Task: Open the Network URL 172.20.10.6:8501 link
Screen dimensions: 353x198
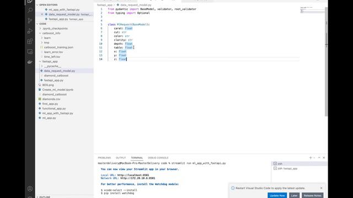Action: (137, 178)
